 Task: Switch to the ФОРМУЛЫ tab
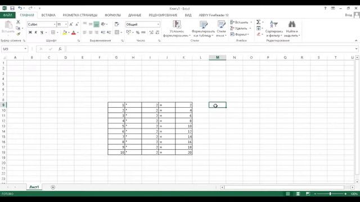point(112,15)
